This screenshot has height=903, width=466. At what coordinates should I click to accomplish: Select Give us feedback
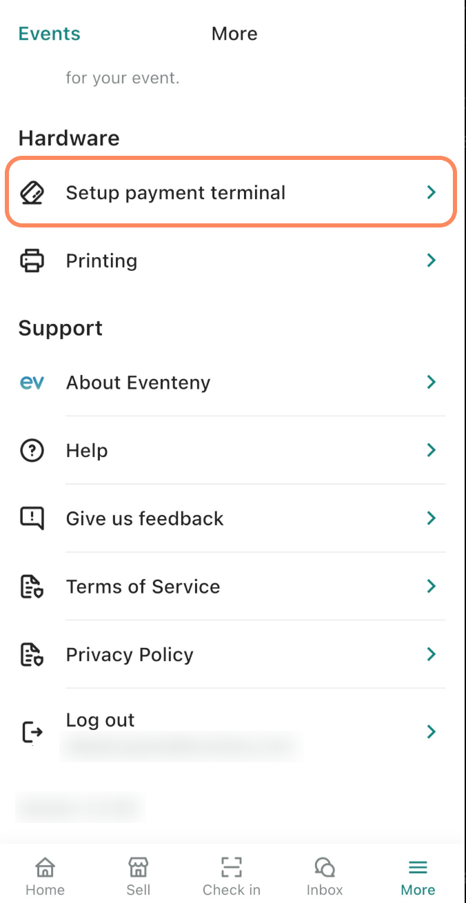pyautogui.click(x=145, y=518)
